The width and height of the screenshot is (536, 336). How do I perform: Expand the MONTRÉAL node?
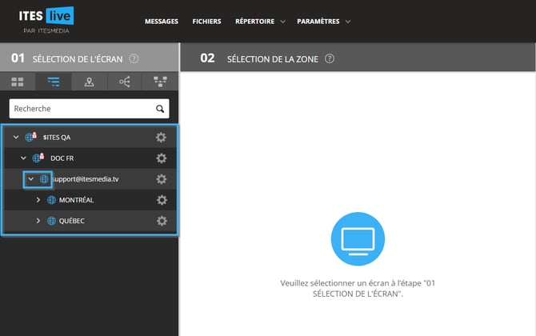point(38,200)
